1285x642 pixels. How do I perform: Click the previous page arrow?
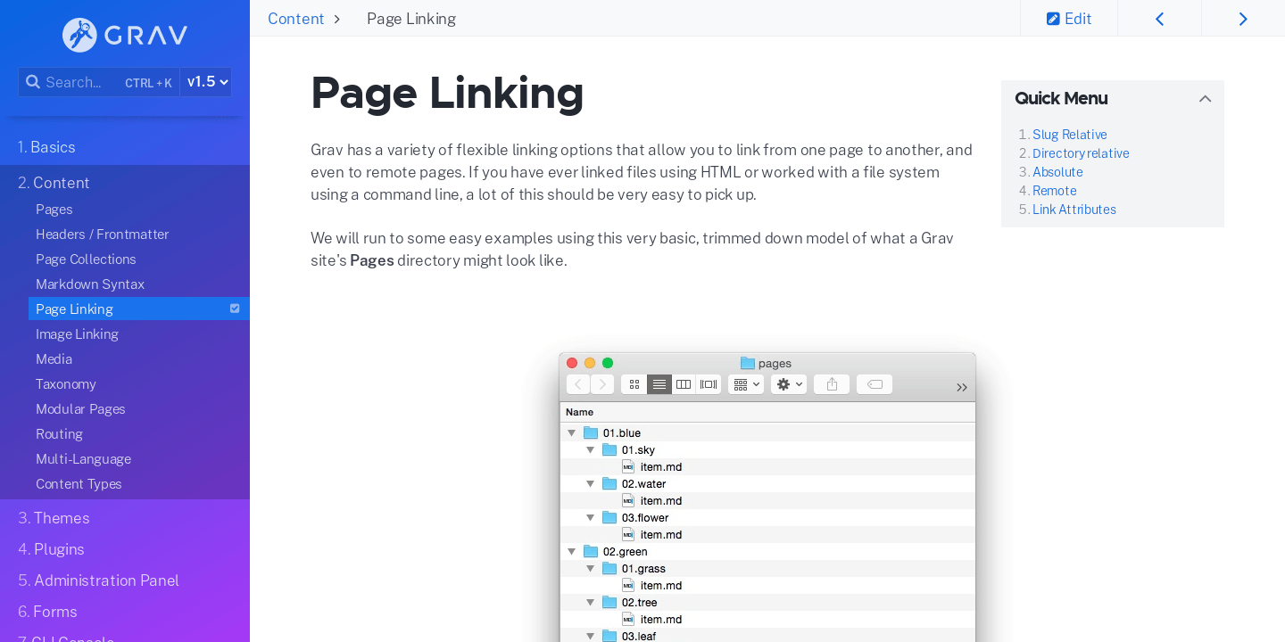pyautogui.click(x=1159, y=18)
